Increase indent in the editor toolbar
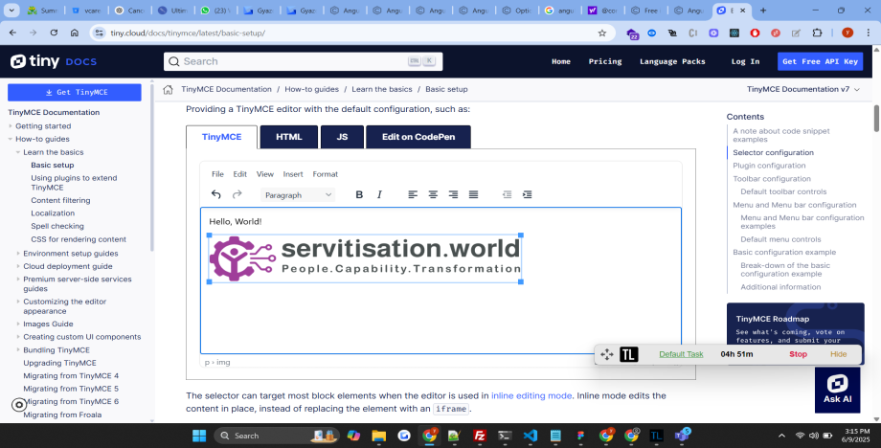The width and height of the screenshot is (881, 448). coord(527,194)
